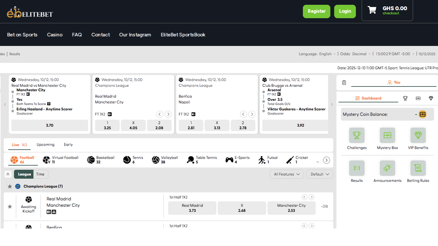
Task: Select the Football sport icon
Action: (14, 160)
